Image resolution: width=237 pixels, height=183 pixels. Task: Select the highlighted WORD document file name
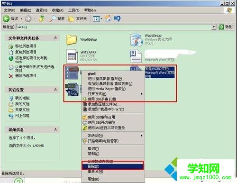coord(157,69)
